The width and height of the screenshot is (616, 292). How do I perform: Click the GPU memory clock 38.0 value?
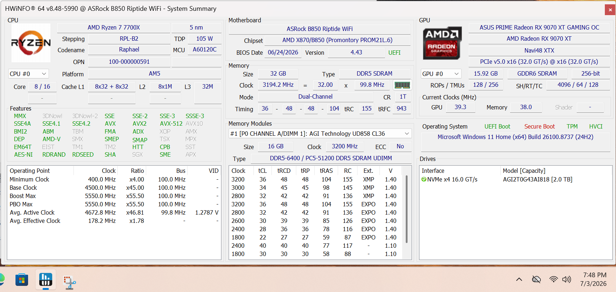pos(526,107)
